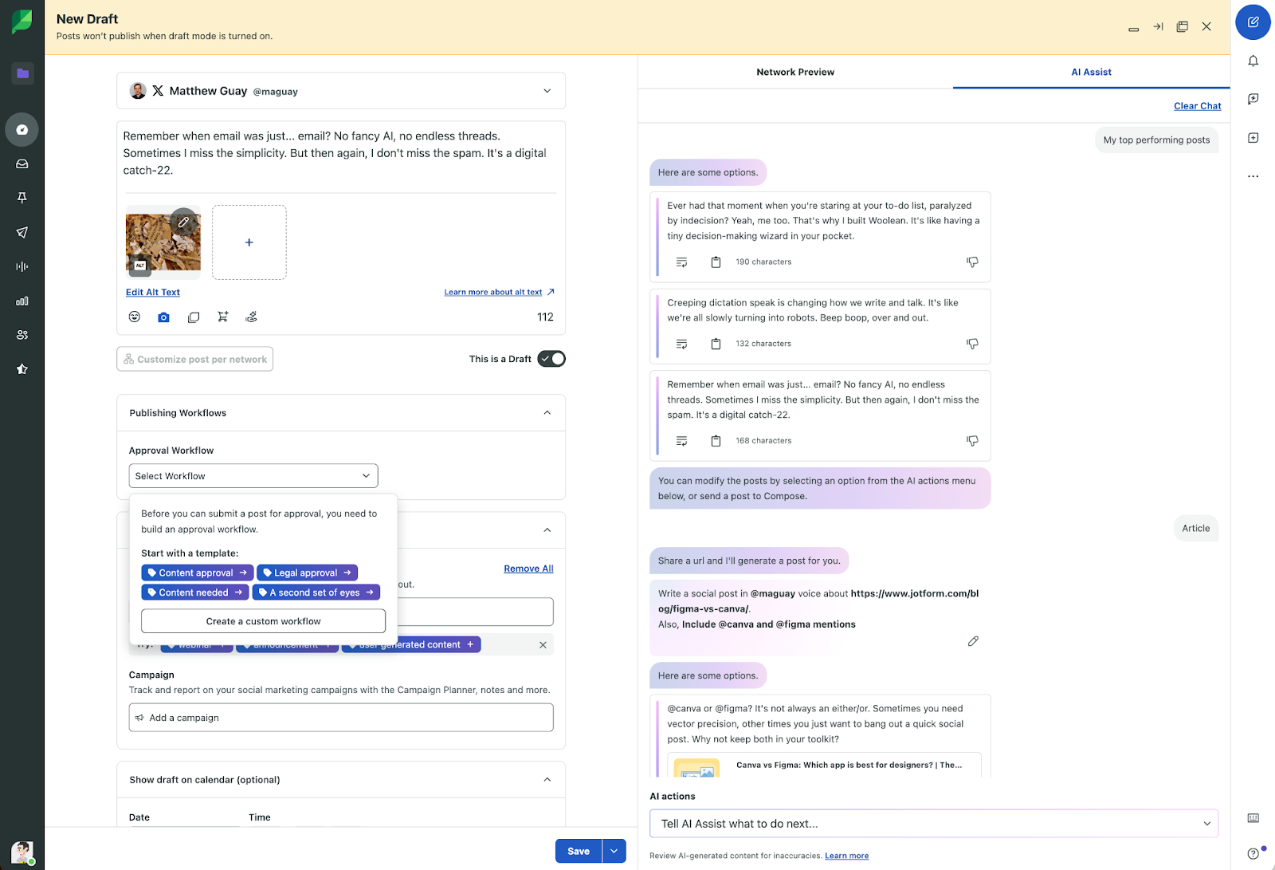Open the shopping cart product tag icon
This screenshot has width=1275, height=870.
(222, 317)
